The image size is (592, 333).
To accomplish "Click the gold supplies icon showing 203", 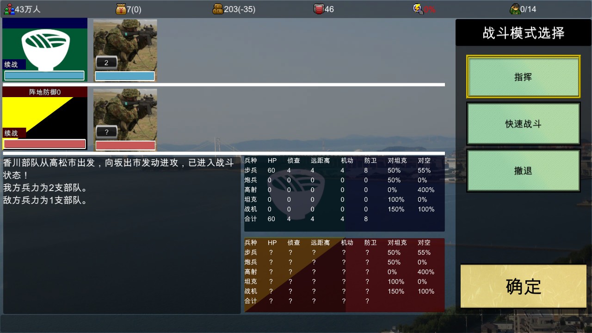I will click(x=218, y=9).
